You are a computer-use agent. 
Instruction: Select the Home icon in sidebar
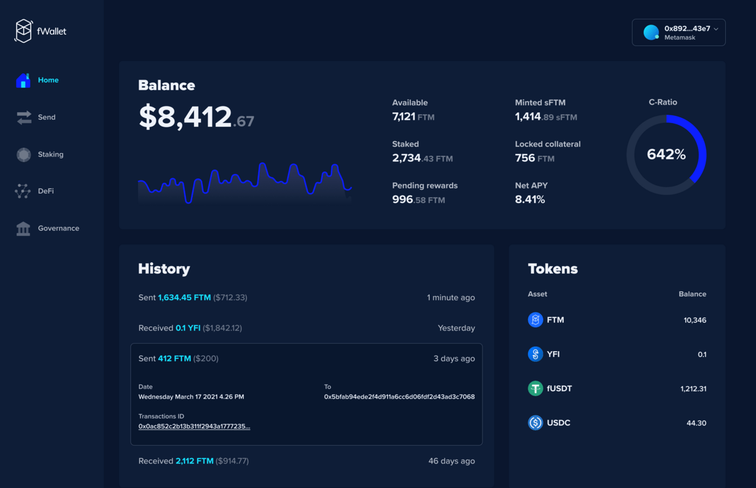(x=23, y=79)
